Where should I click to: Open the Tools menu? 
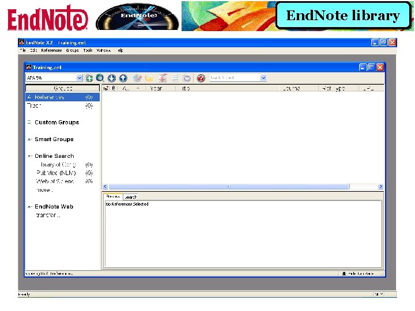point(88,50)
